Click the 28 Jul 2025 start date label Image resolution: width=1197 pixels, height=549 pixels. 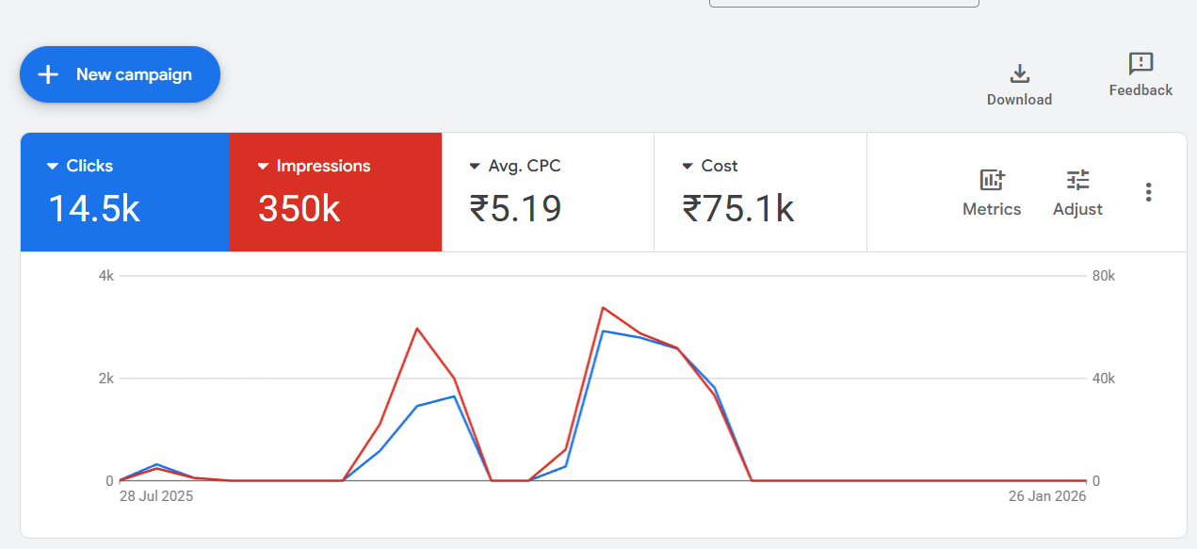click(156, 496)
